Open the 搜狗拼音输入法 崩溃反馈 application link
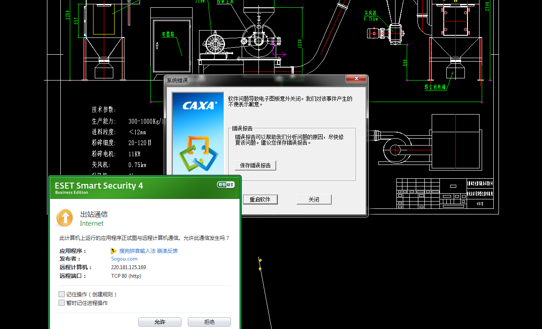The height and width of the screenshot is (329, 542). tap(148, 251)
